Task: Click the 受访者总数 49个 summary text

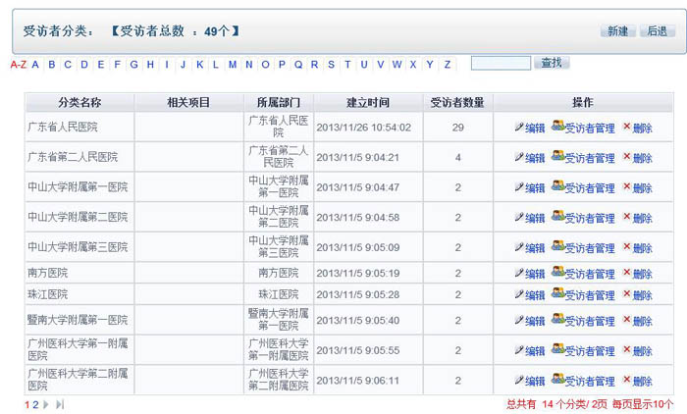Action: pyautogui.click(x=175, y=31)
